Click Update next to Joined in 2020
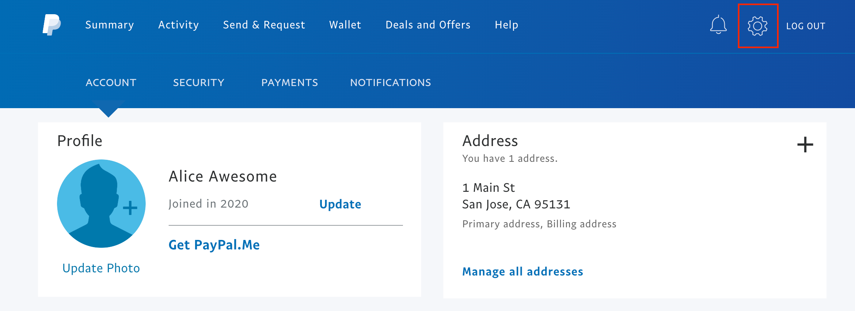The image size is (855, 311). (x=340, y=204)
